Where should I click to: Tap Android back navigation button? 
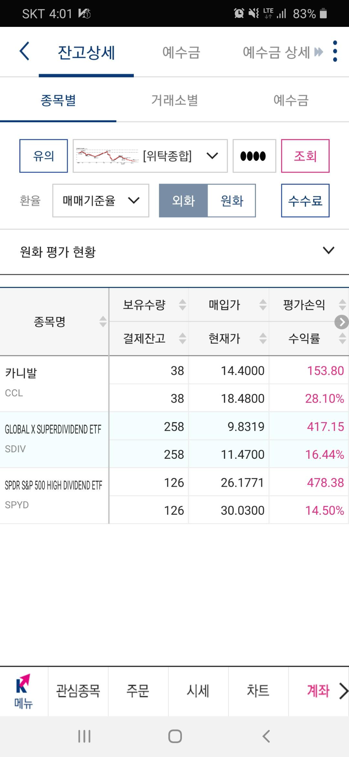coord(266,736)
